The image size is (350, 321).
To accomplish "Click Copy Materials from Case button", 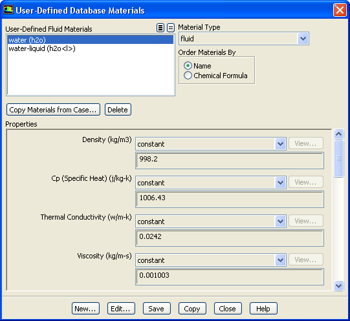I will (x=53, y=110).
